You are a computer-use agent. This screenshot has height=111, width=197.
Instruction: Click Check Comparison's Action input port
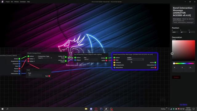[28, 56]
